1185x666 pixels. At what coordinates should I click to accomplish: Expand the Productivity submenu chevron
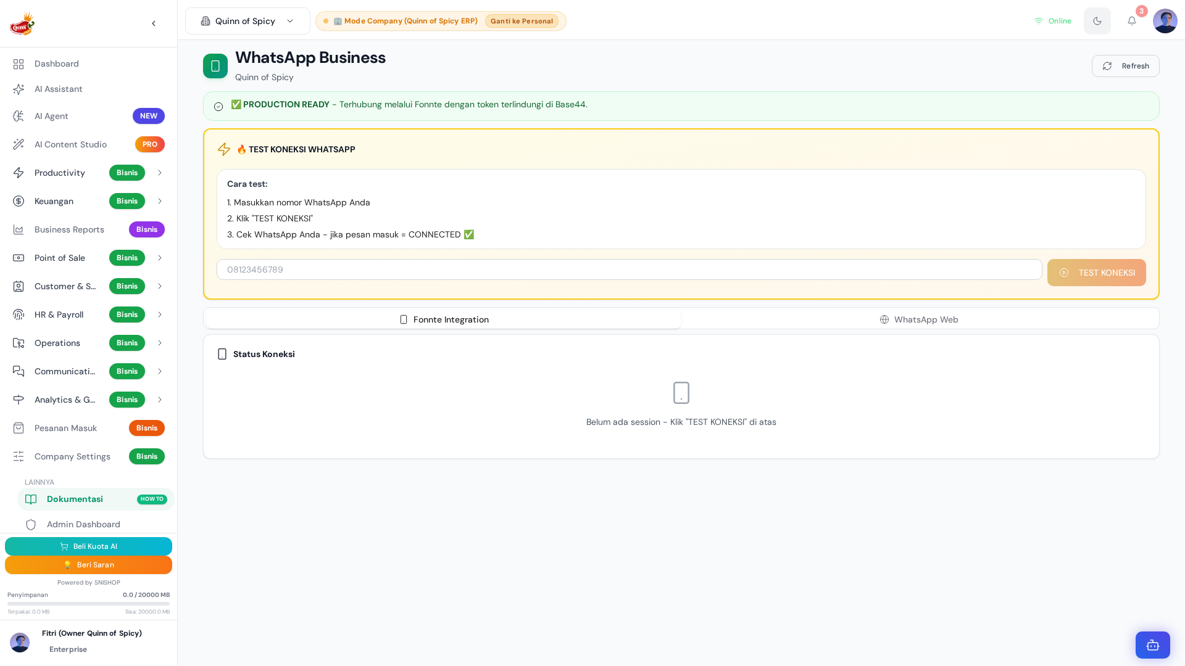pos(159,173)
